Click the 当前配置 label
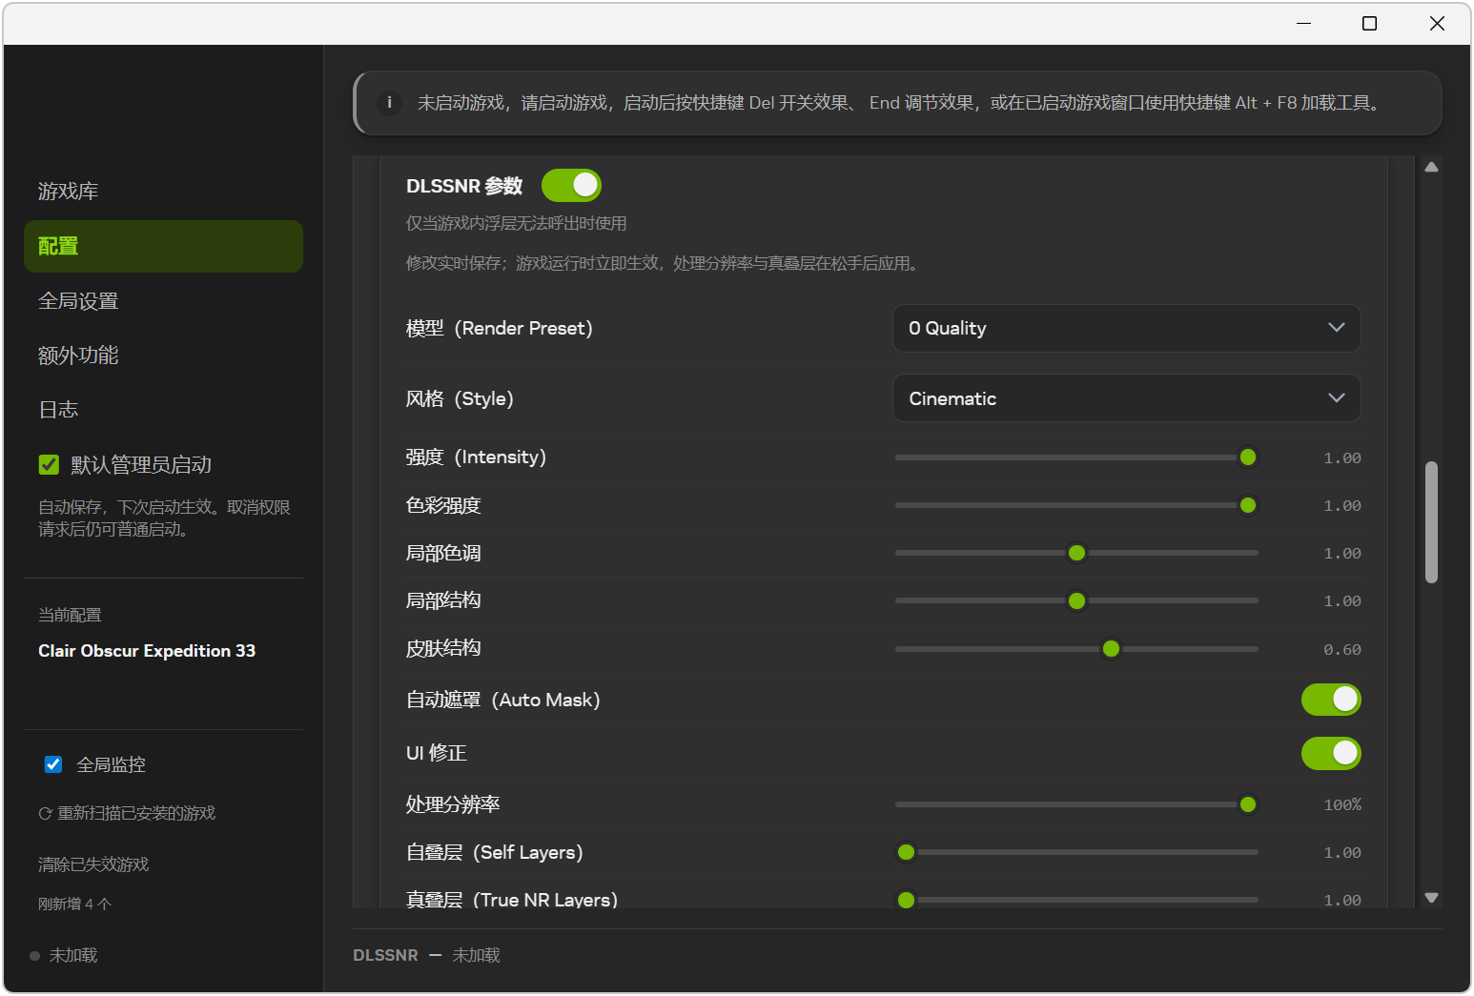This screenshot has width=1474, height=996. click(70, 616)
